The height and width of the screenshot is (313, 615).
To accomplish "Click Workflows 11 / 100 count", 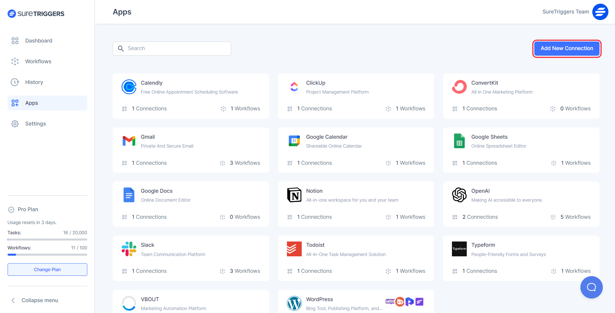I will tap(79, 248).
